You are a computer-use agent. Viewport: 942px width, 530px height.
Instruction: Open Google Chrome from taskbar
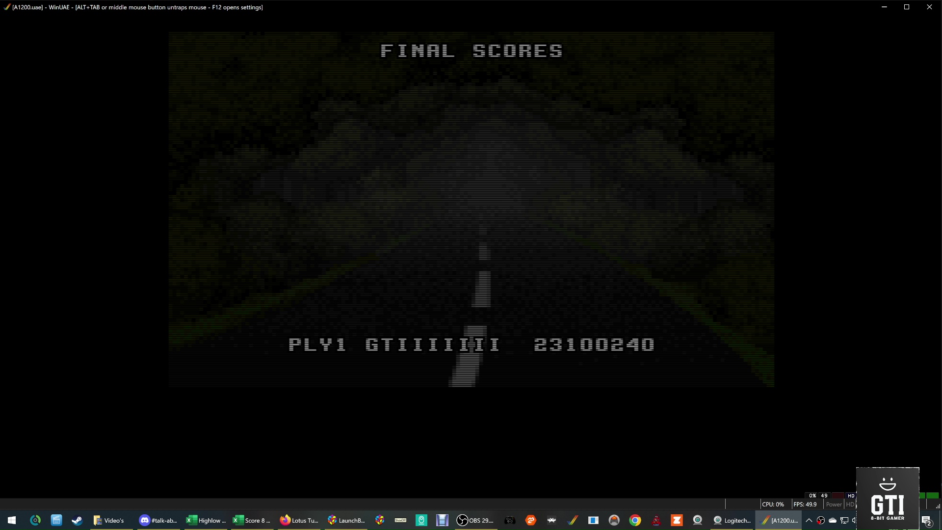pyautogui.click(x=635, y=520)
